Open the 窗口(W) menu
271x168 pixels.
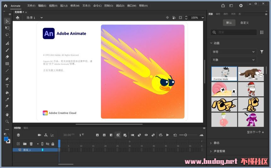tap(132, 6)
